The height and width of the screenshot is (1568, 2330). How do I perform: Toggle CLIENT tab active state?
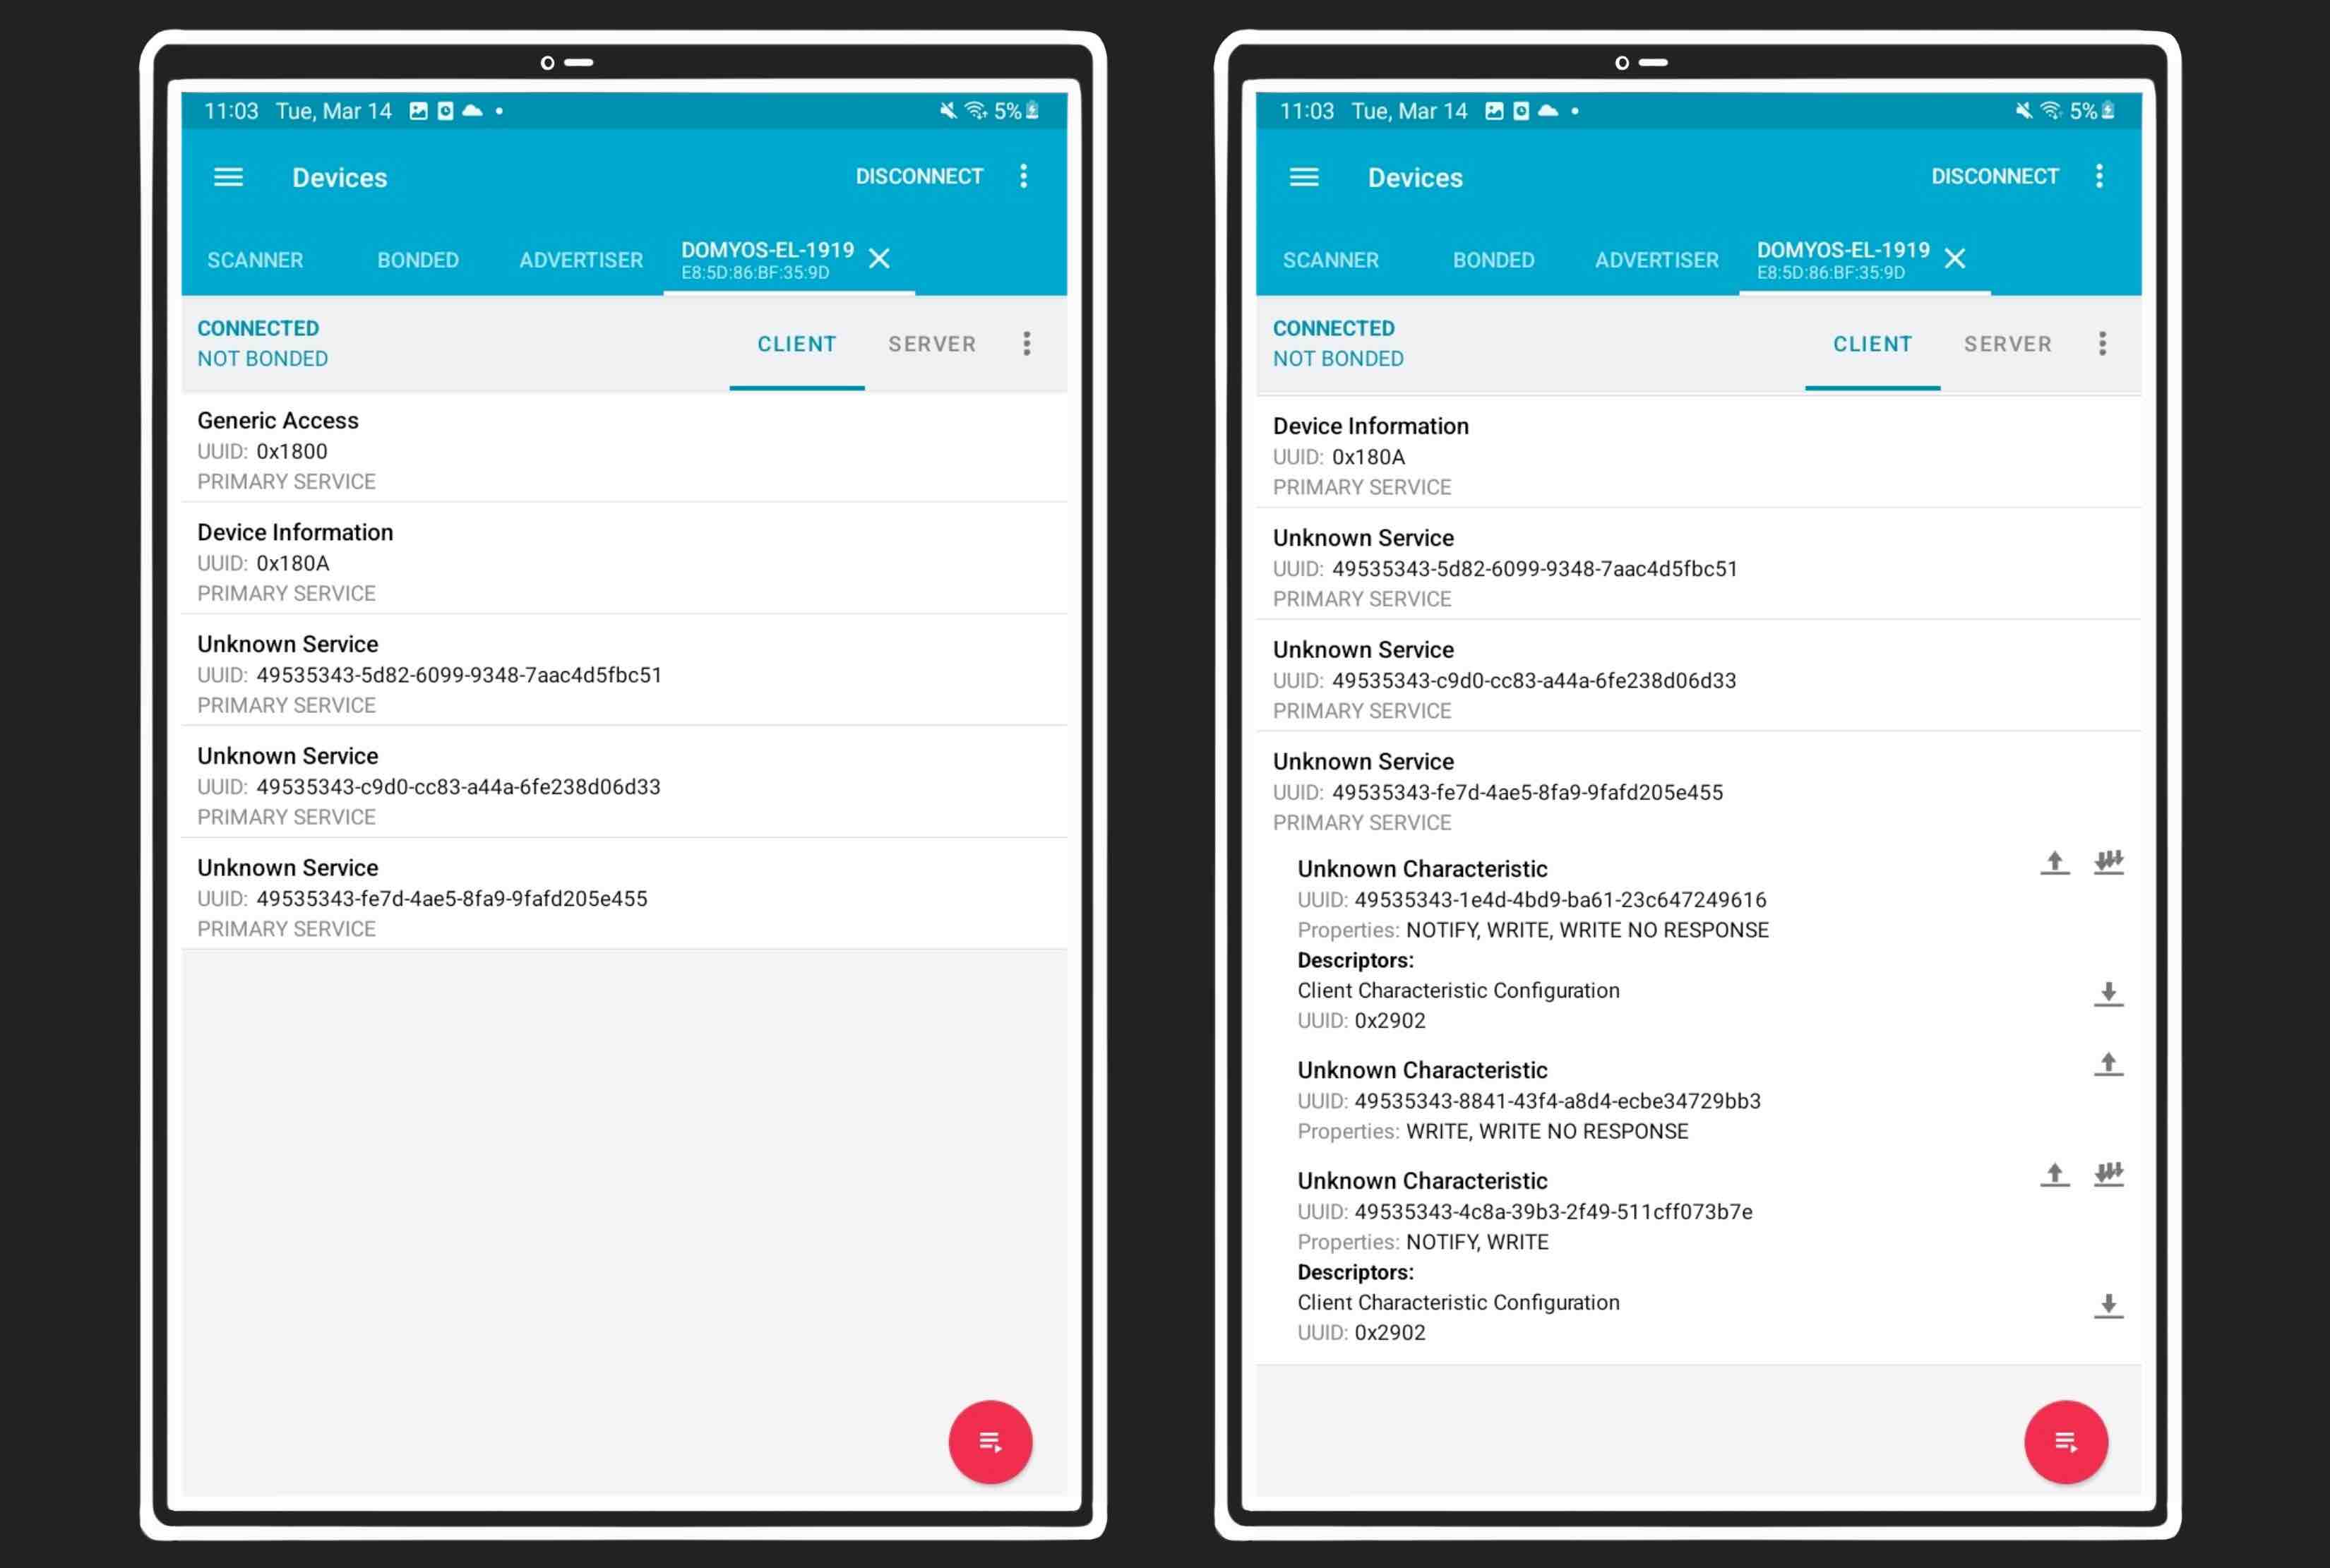[x=796, y=343]
